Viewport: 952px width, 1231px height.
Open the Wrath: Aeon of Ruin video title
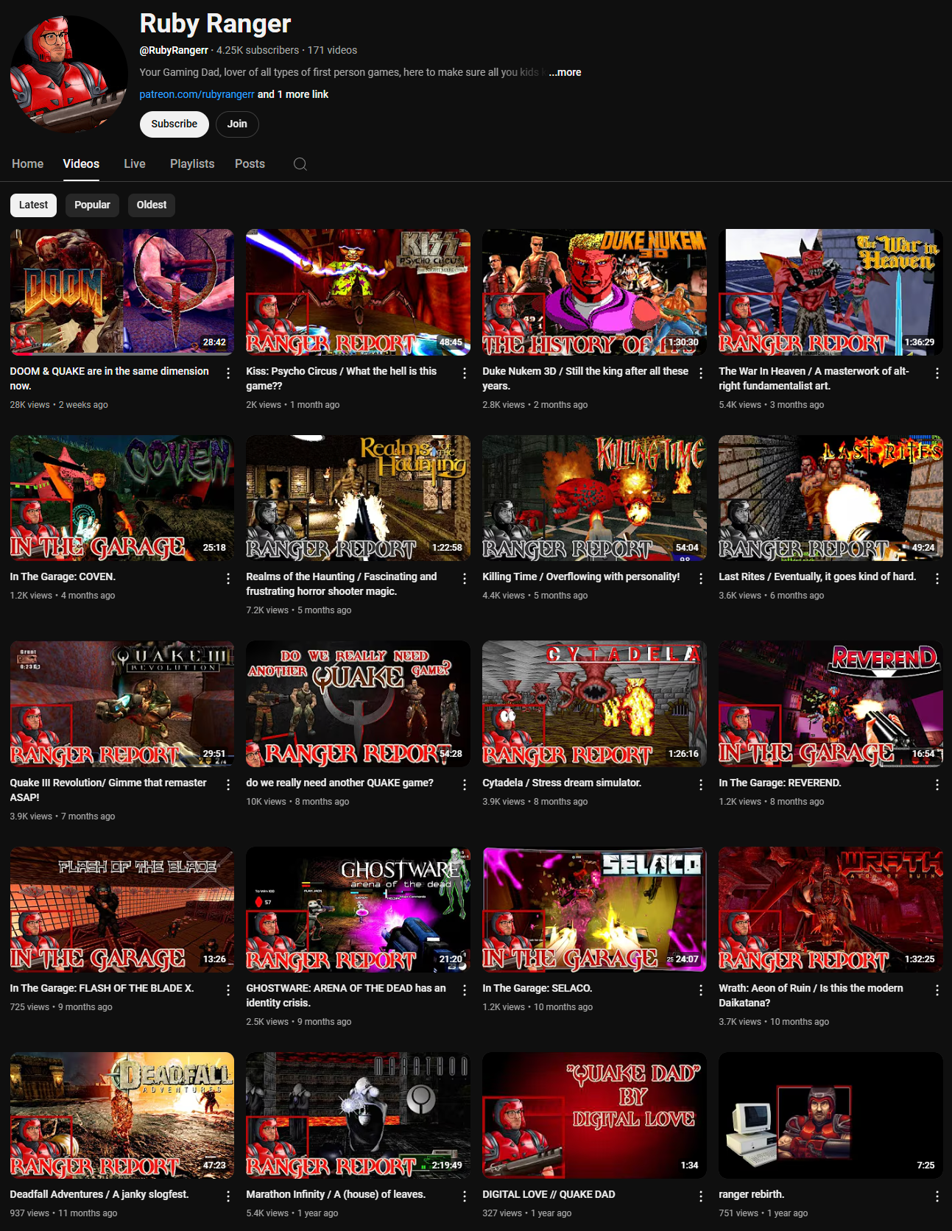click(811, 995)
